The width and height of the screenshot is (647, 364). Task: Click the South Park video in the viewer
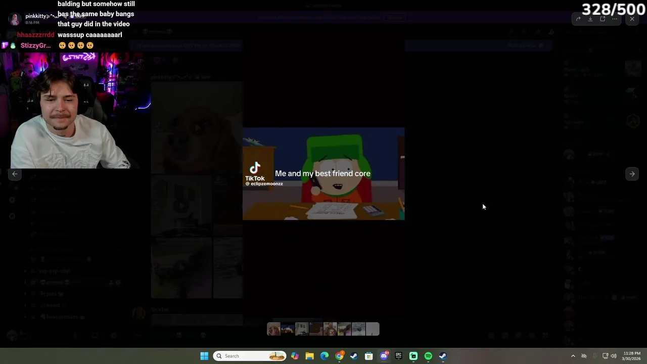click(323, 174)
